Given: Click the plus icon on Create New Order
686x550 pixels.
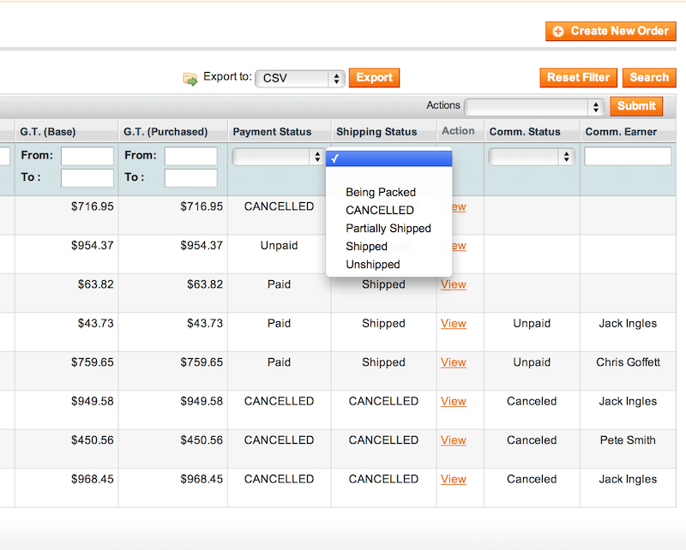Looking at the screenshot, I should coord(558,31).
